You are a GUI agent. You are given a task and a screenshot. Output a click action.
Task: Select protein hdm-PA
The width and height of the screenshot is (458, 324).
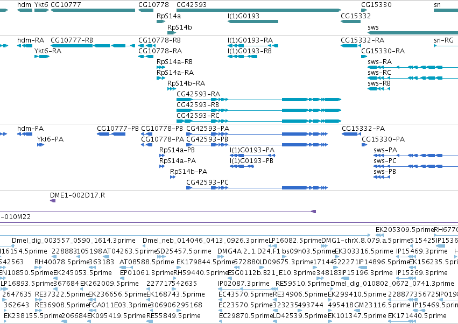pyautogui.click(x=30, y=128)
